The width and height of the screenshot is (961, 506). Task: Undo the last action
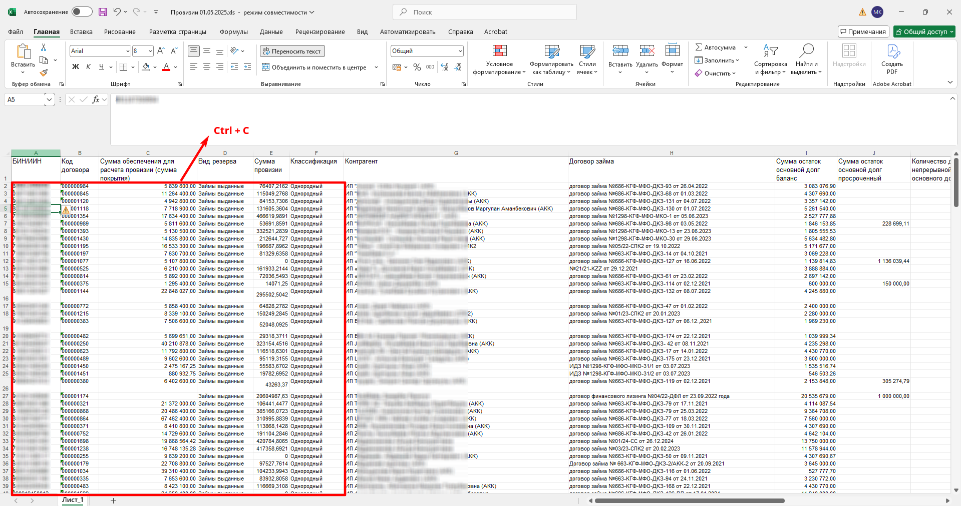tap(117, 12)
